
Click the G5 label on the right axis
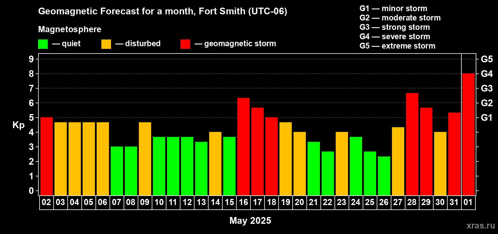(487, 59)
